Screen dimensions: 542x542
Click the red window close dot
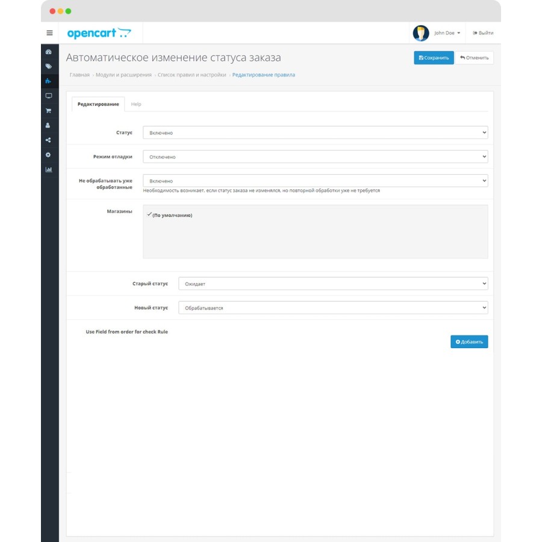52,11
